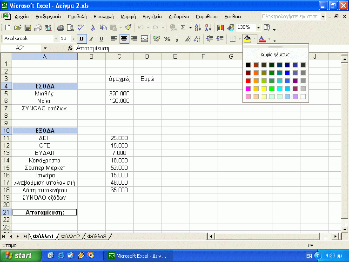The image size is (349, 262).
Task: Run the spelling check icon
Action: click(81, 27)
